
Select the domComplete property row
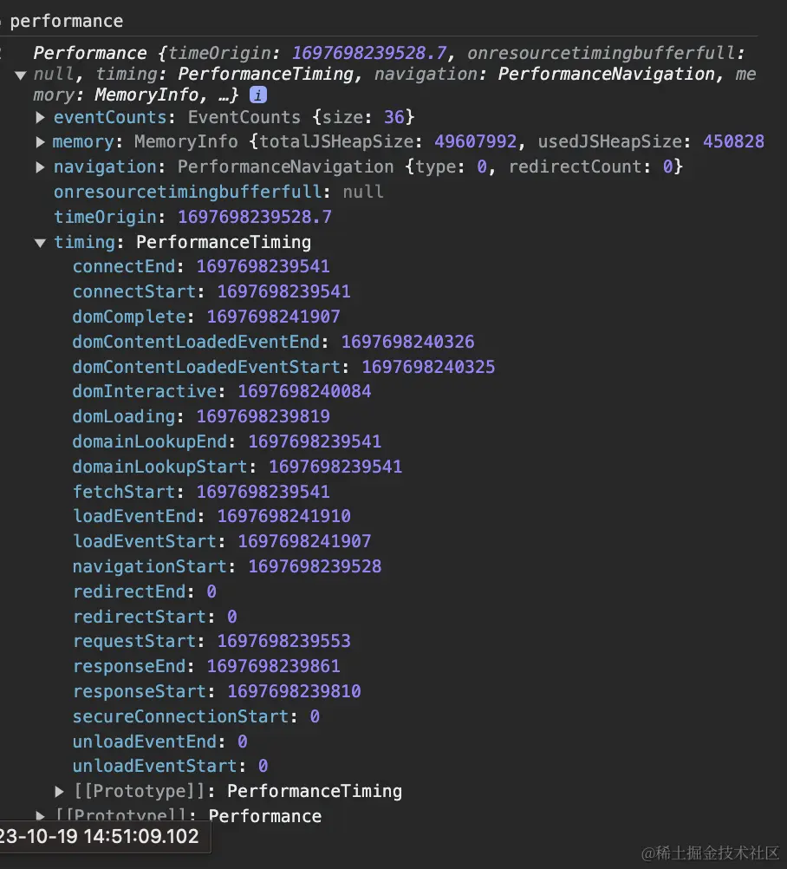206,317
